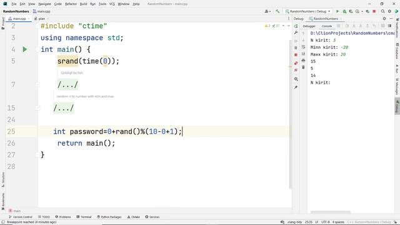400x225 pixels.
Task: Open Version Control tool window
Action: click(21, 217)
